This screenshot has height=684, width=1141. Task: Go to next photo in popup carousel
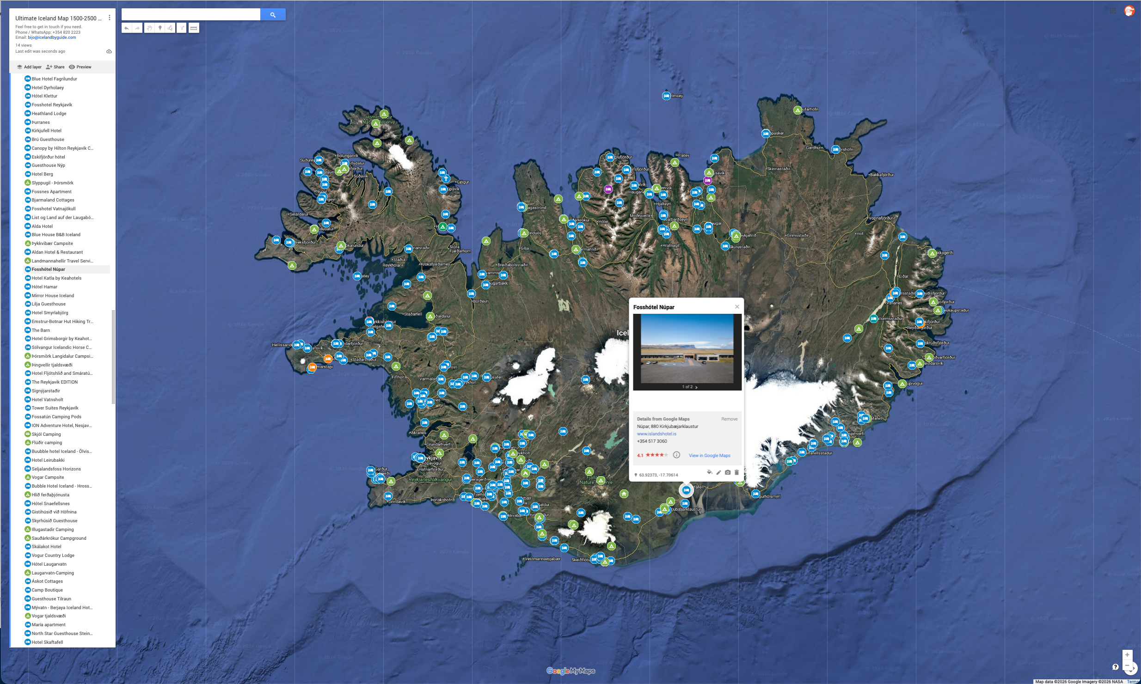[696, 387]
